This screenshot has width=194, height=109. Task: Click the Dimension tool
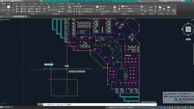pyautogui.click(x=54, y=8)
